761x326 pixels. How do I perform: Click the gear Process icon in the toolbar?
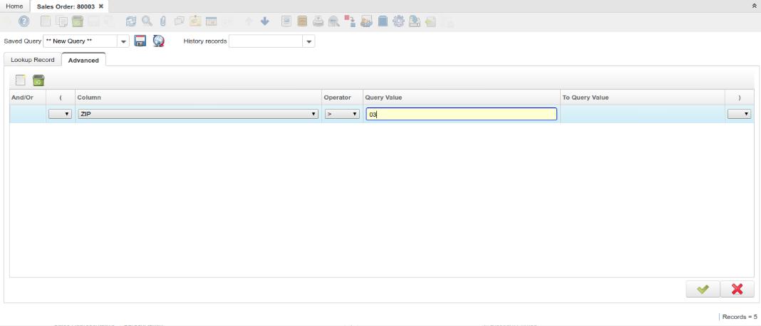398,22
